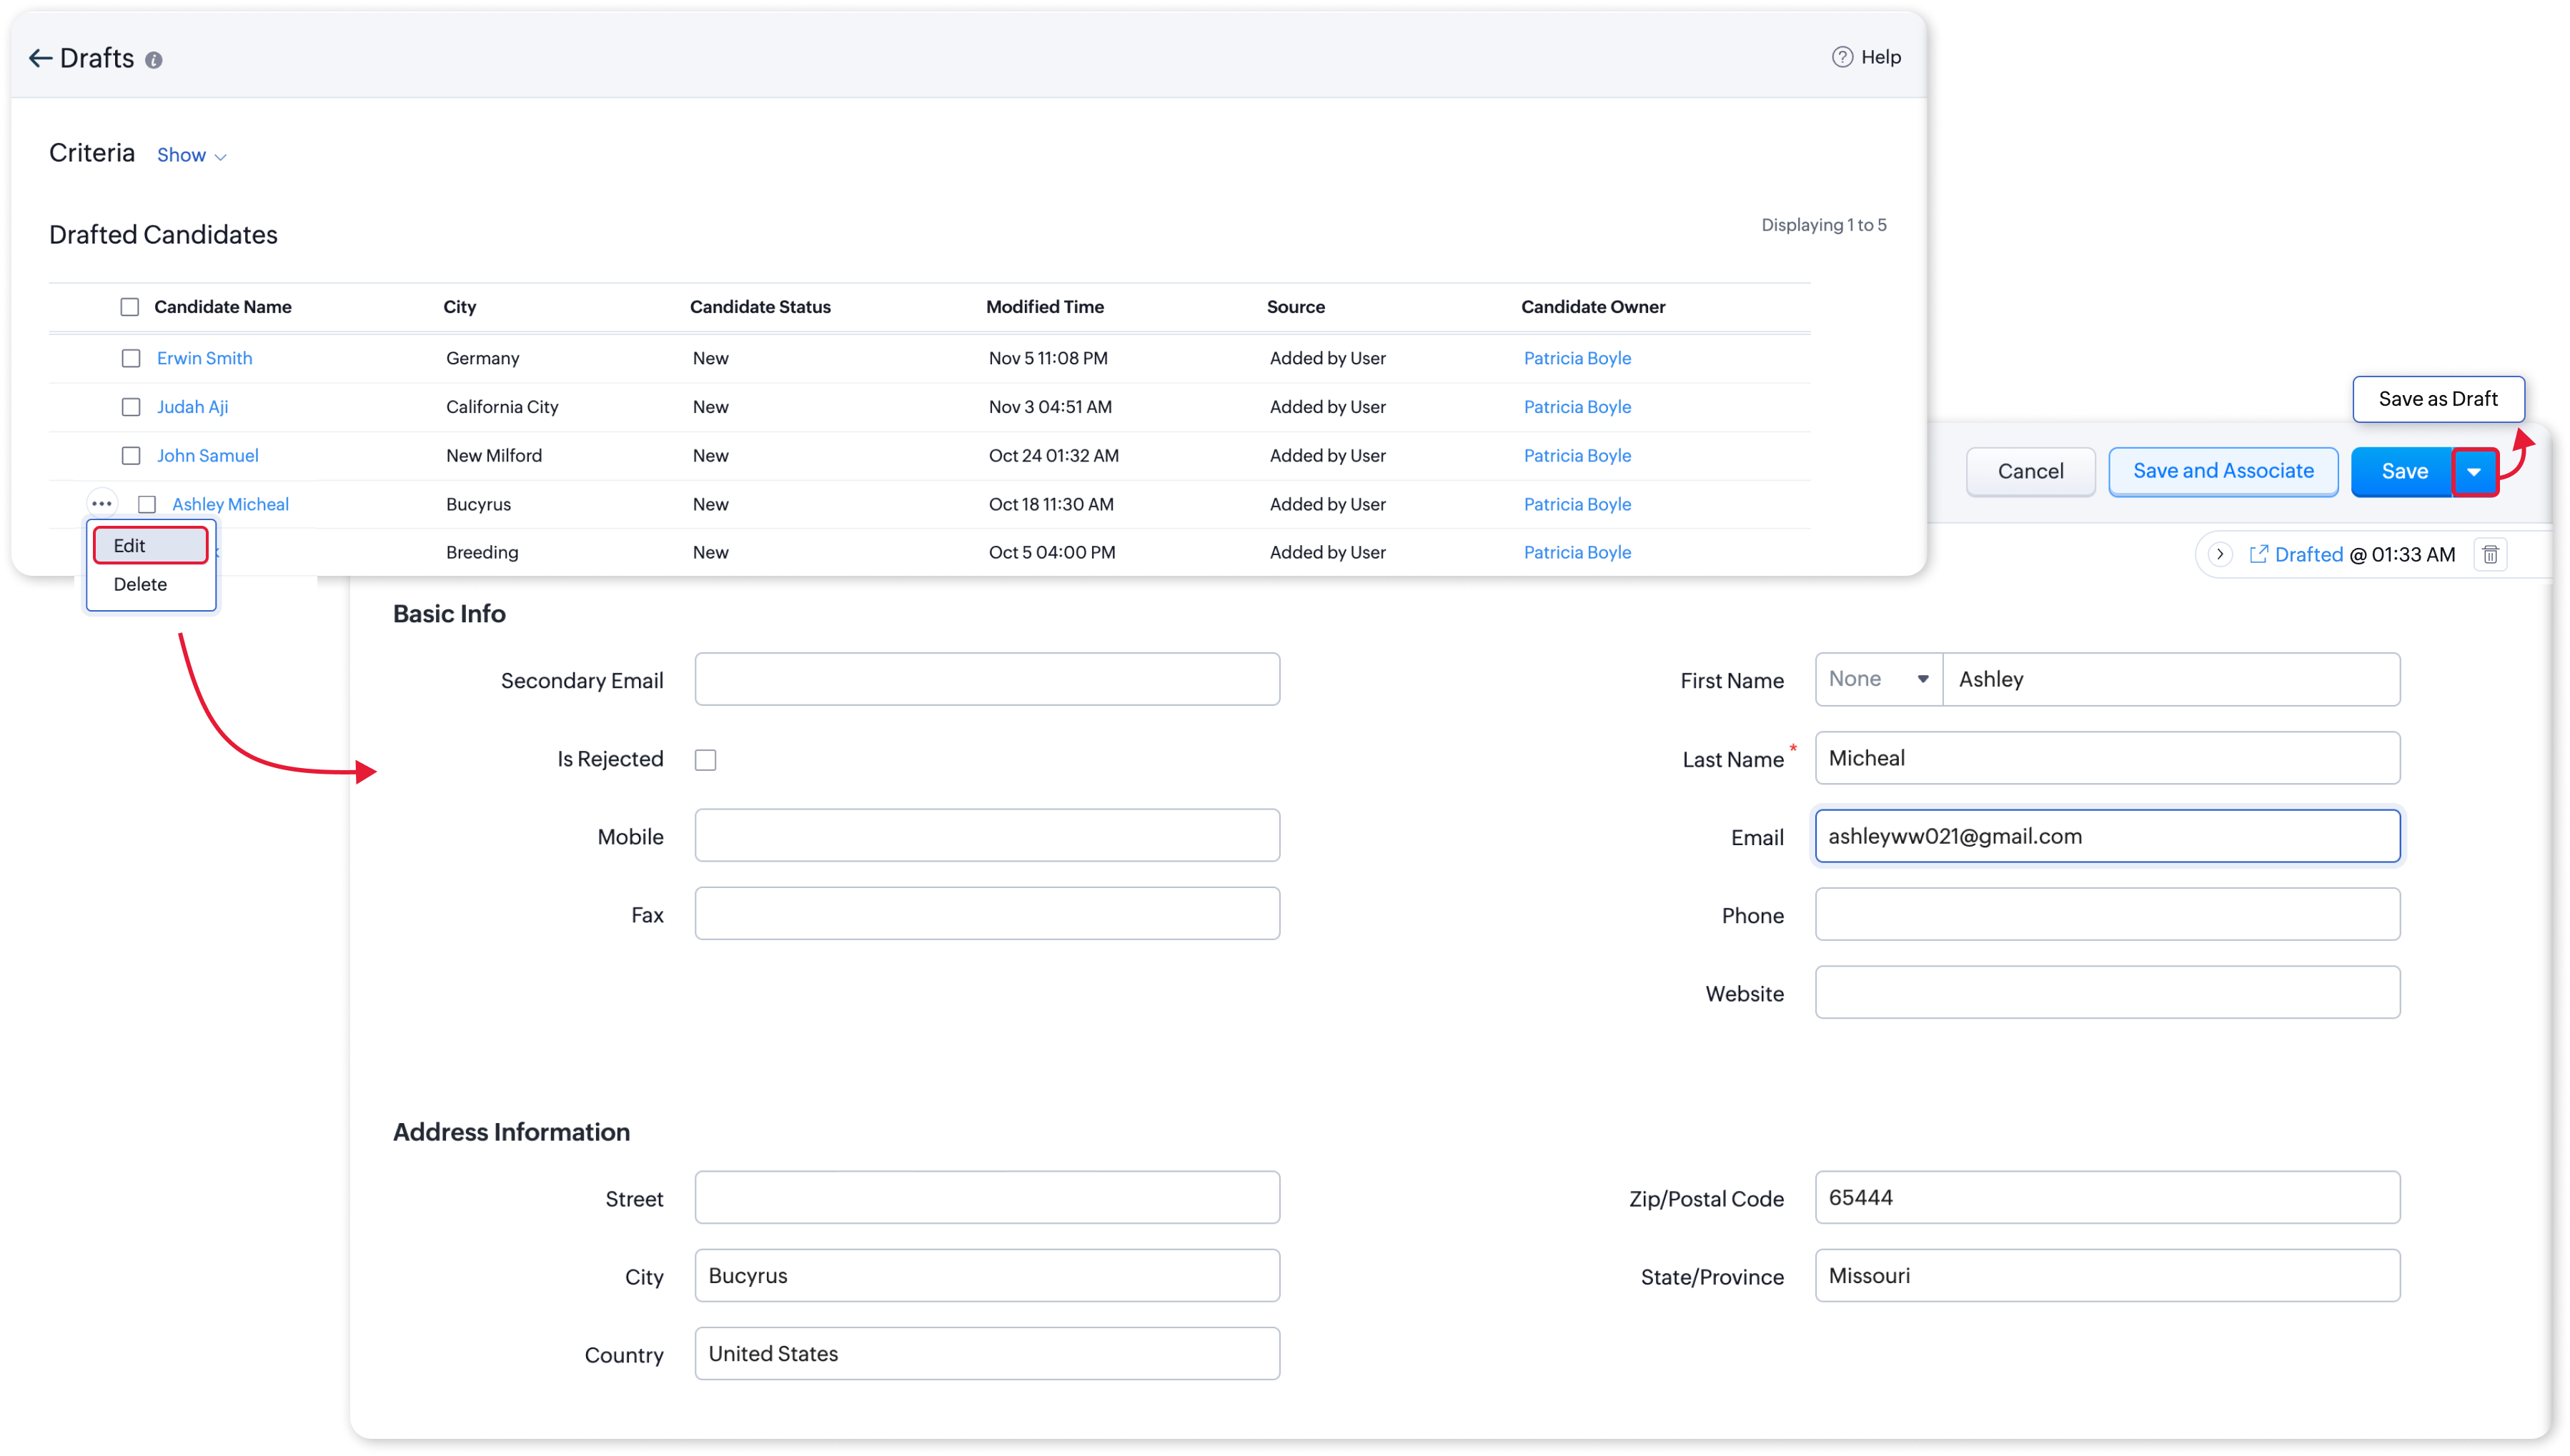Image resolution: width=2570 pixels, height=1456 pixels.
Task: Open Help via question mark icon
Action: [1842, 57]
